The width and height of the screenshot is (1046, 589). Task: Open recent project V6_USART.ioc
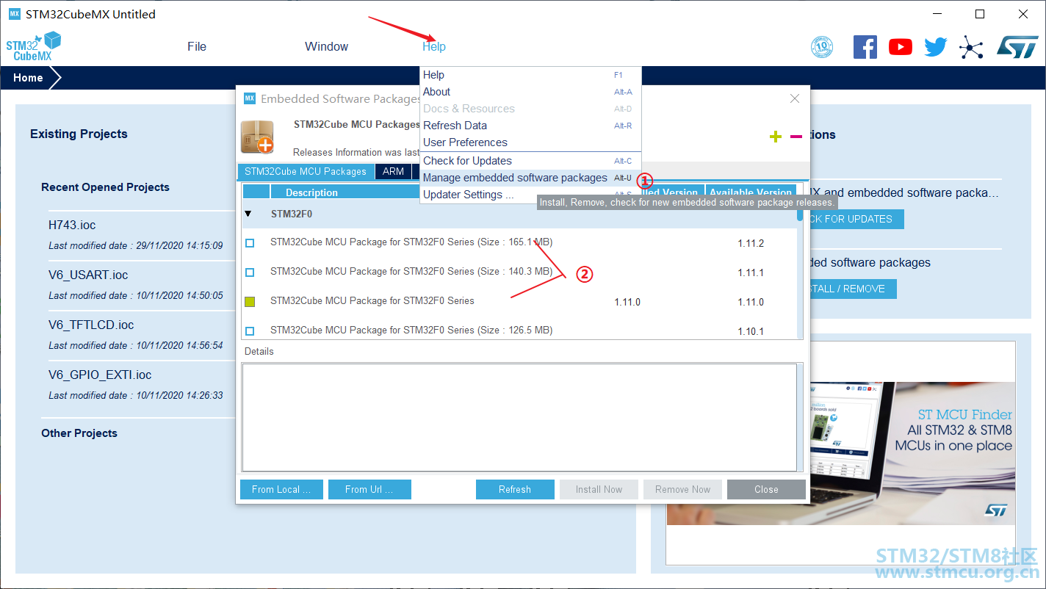click(x=88, y=275)
